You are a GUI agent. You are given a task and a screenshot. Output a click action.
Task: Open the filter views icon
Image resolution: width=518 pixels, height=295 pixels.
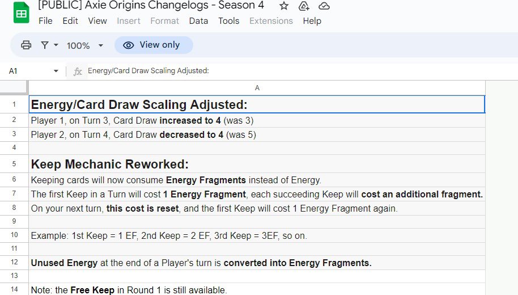point(45,45)
